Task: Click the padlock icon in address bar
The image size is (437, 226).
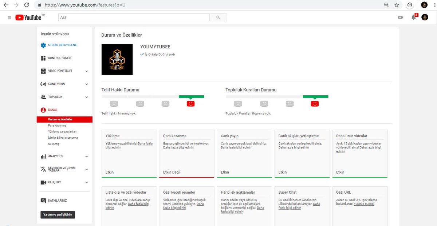Action: click(x=39, y=5)
